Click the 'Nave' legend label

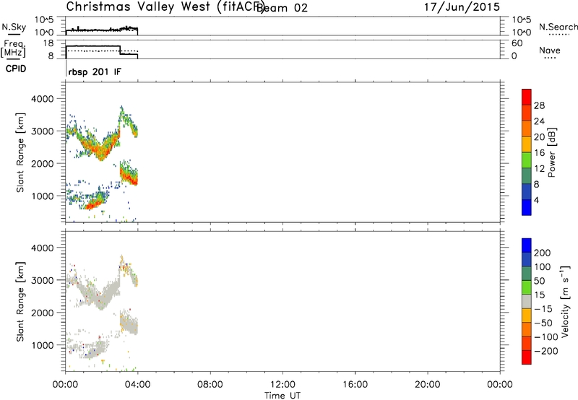pos(550,51)
